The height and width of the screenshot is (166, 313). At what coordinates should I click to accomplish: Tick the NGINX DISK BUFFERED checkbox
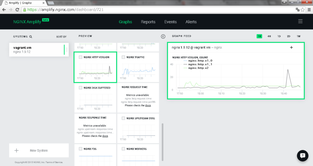[x=81, y=88]
